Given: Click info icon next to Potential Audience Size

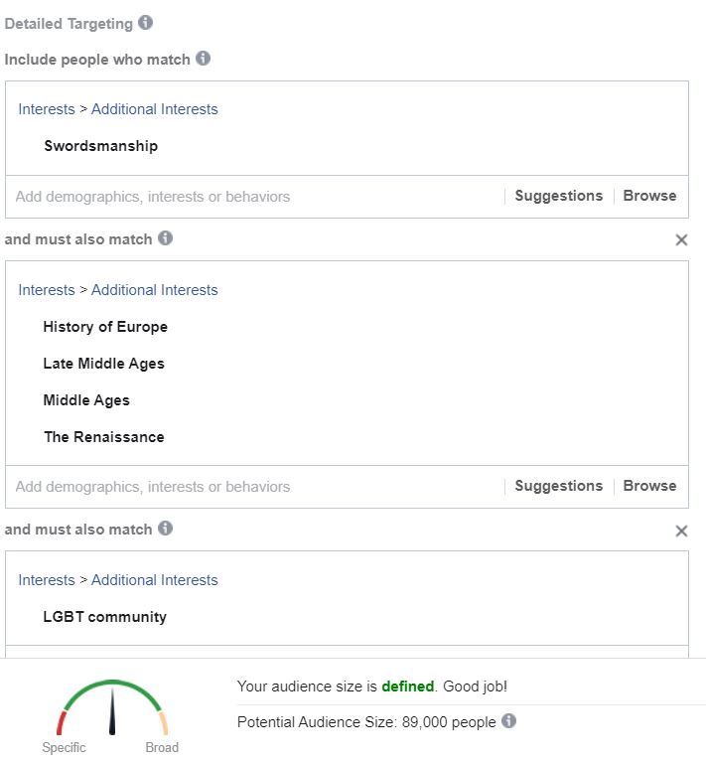Looking at the screenshot, I should (508, 720).
